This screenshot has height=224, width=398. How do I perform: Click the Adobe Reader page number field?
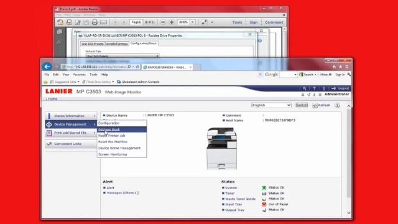click(136, 22)
